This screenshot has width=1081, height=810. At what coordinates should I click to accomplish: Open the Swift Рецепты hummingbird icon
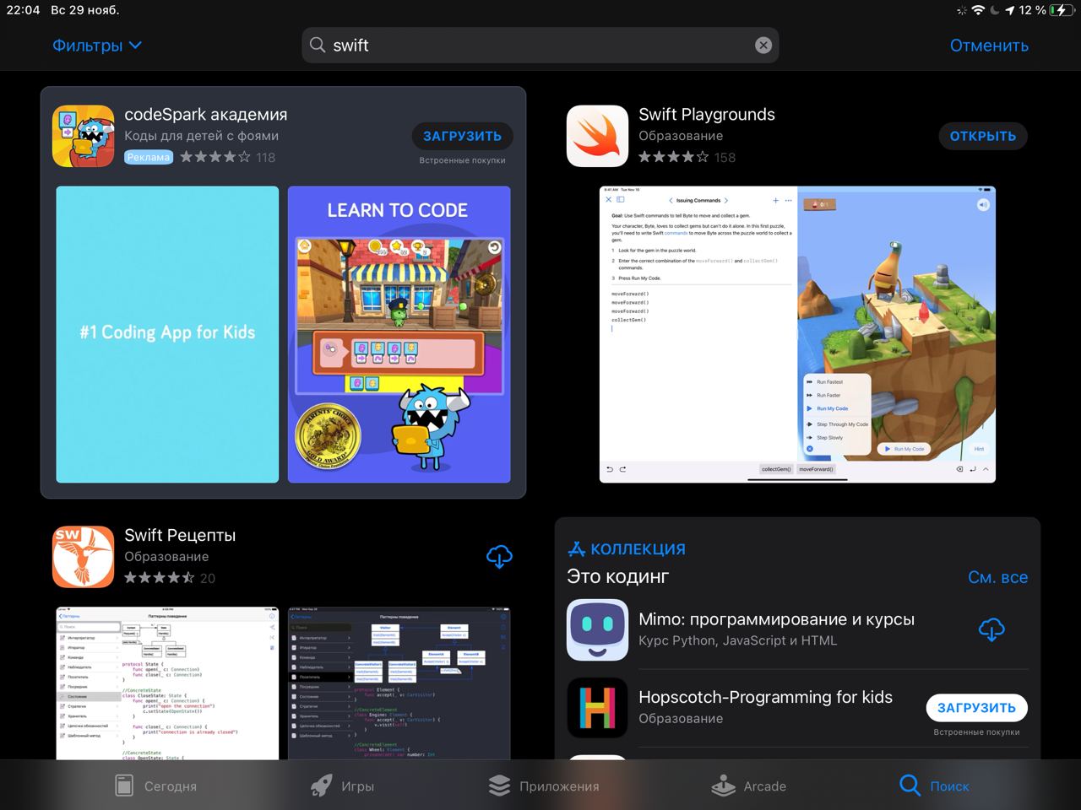83,557
